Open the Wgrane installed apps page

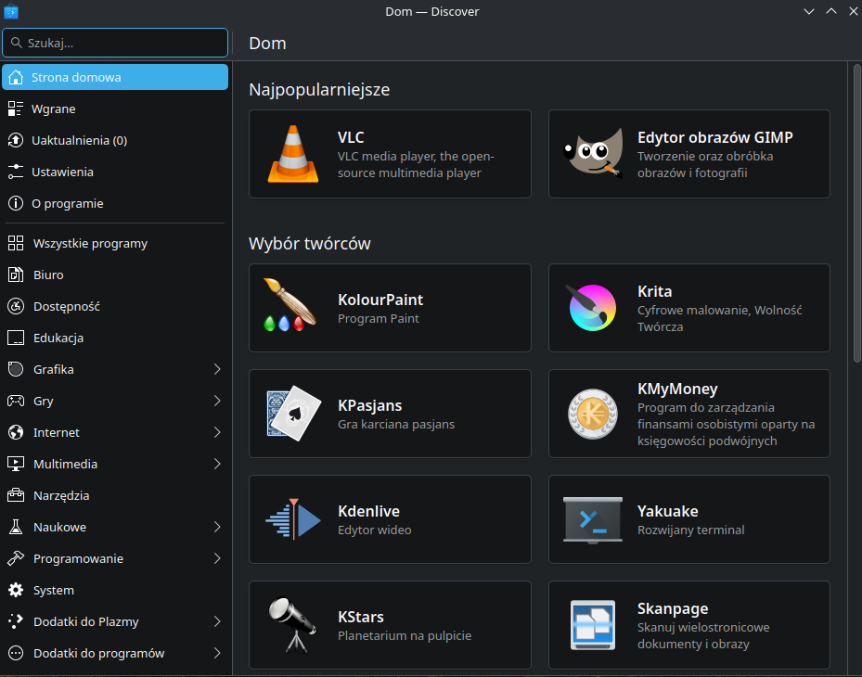[x=54, y=109]
